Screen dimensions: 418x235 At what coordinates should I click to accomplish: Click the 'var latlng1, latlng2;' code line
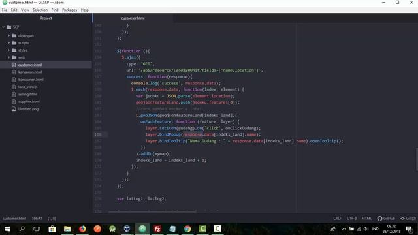tap(142, 198)
